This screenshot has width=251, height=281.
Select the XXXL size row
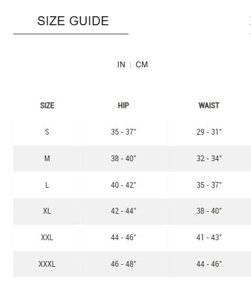coord(132,264)
